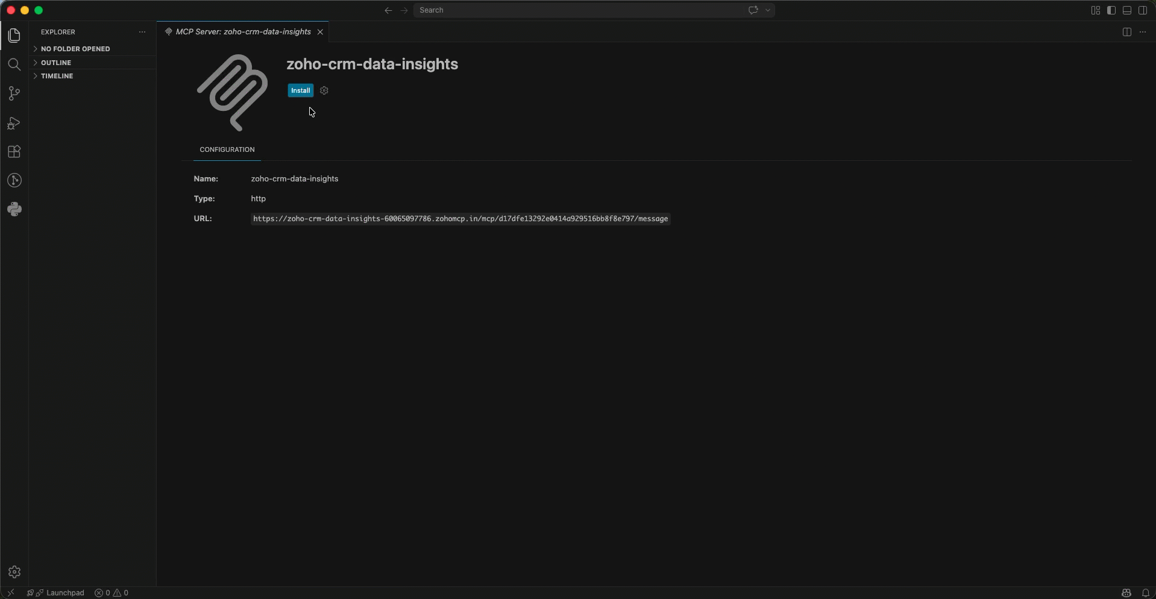Click the MCP server logo image

coord(232,92)
